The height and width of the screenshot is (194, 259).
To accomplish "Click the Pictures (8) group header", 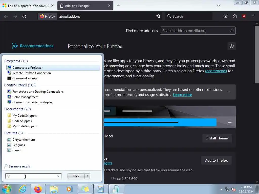I will (14, 133).
